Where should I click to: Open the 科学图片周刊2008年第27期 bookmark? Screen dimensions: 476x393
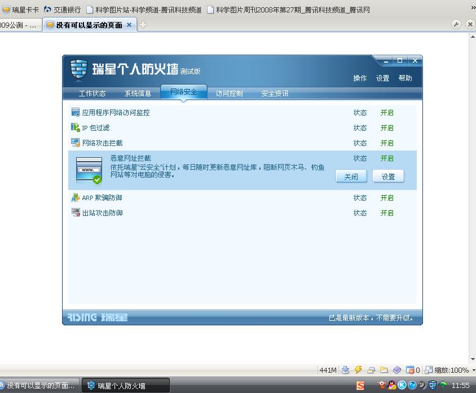[x=289, y=10]
